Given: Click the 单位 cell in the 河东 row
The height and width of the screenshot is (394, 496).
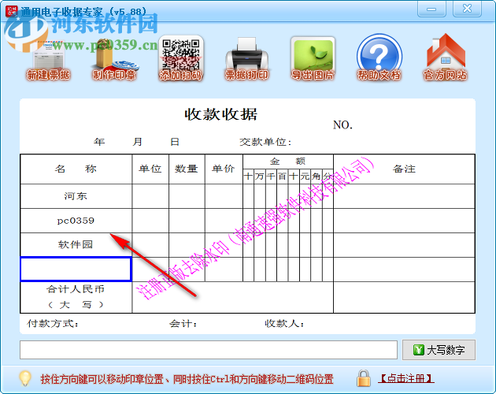Looking at the screenshot, I should tap(150, 196).
